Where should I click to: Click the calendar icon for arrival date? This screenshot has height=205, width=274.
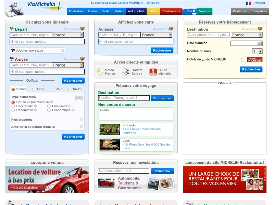coord(260,43)
